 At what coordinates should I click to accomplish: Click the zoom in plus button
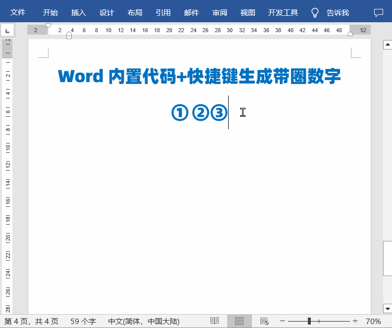coord(355,321)
